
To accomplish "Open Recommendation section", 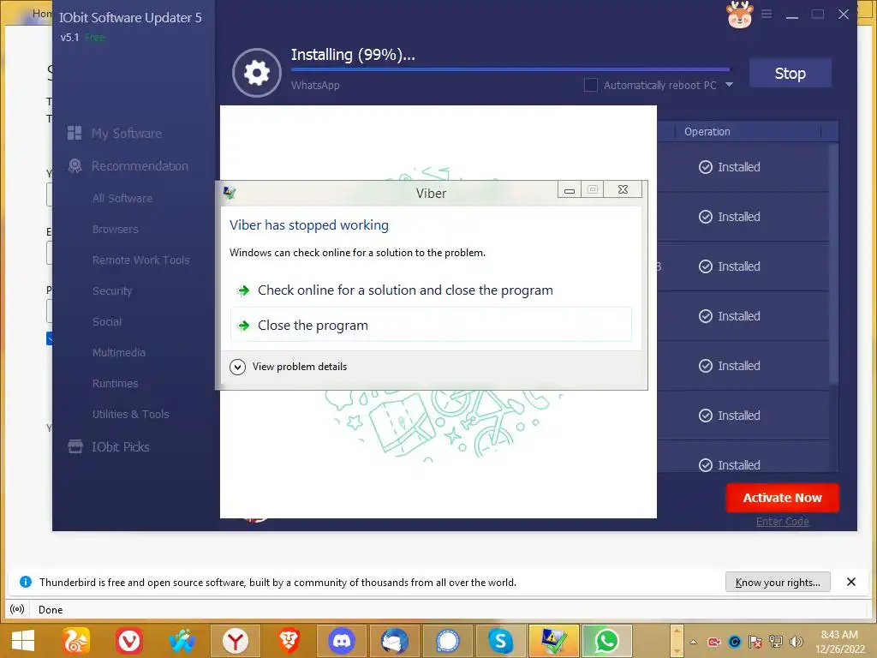I will 140,165.
